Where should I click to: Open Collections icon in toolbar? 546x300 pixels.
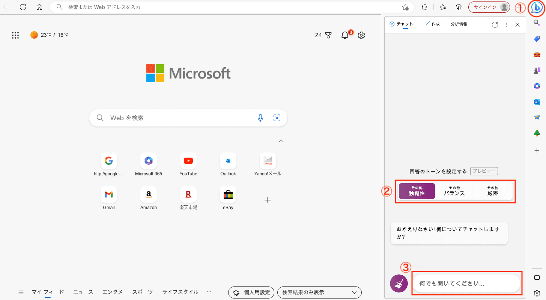click(x=459, y=7)
